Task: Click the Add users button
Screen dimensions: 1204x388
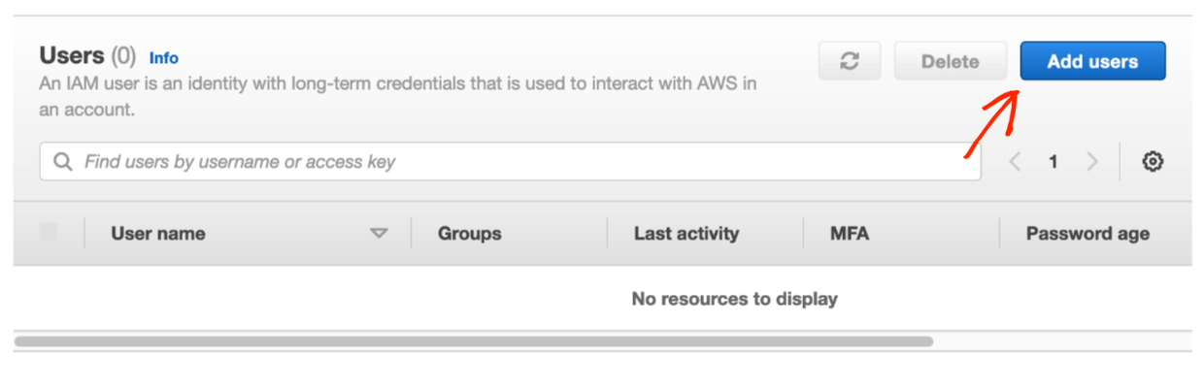Action: pos(1092,61)
